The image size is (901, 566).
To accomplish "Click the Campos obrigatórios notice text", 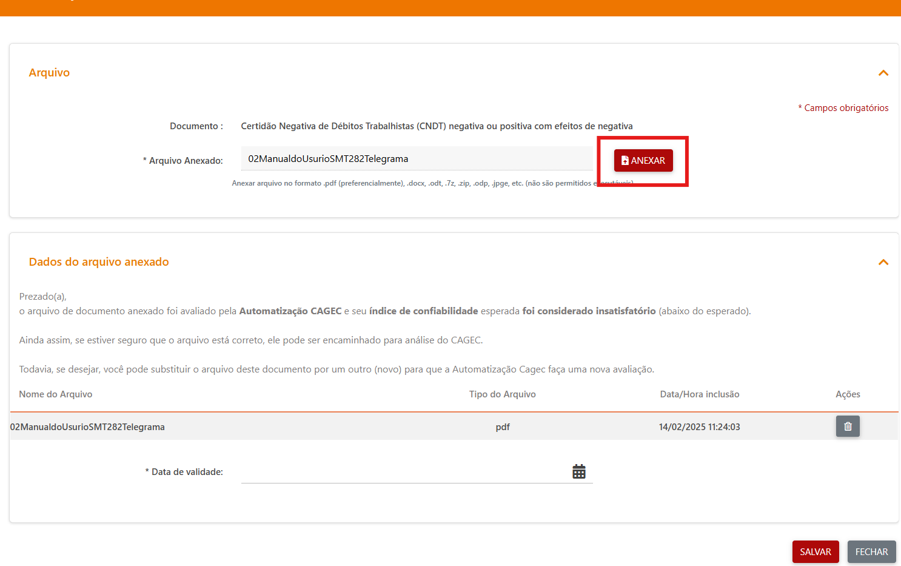I will click(845, 108).
